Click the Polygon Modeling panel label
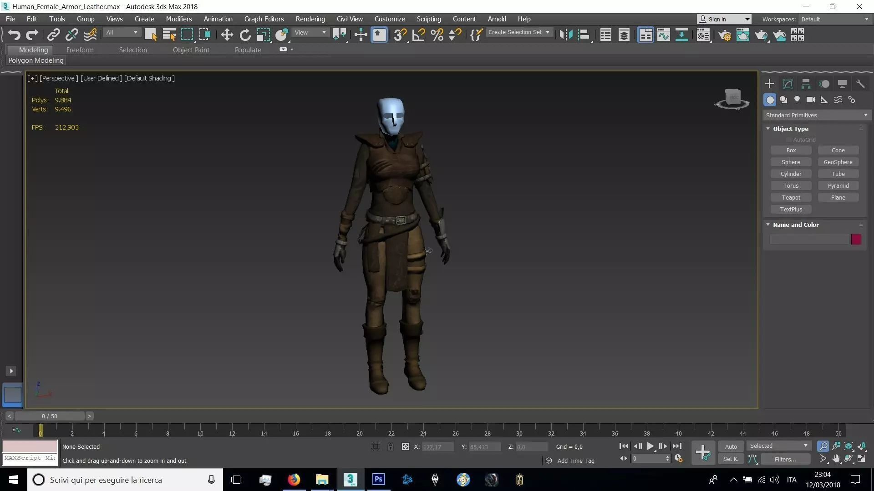 36,60
